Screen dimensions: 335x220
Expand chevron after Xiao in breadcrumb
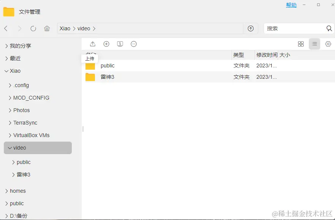tap(74, 28)
